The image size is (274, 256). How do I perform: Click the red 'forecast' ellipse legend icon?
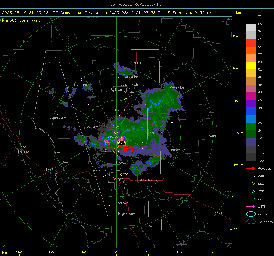click(x=251, y=222)
